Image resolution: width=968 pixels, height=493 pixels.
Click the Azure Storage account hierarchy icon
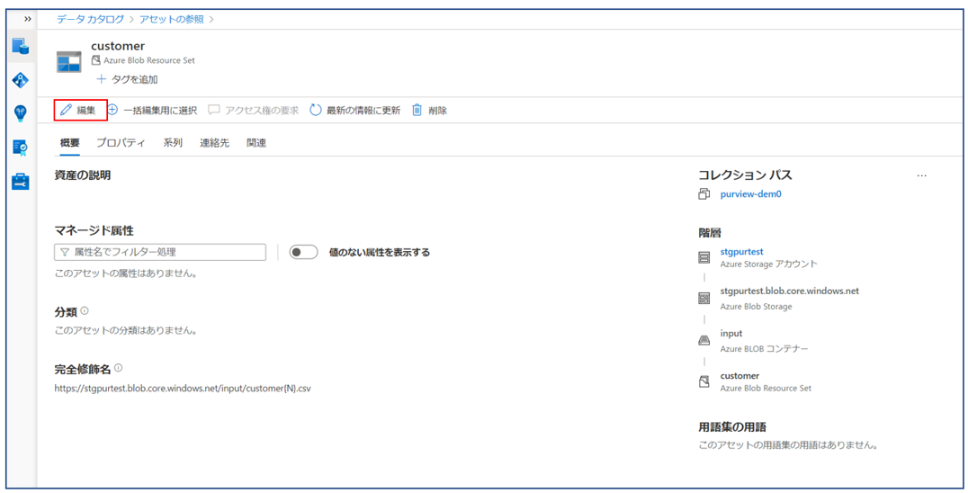704,257
